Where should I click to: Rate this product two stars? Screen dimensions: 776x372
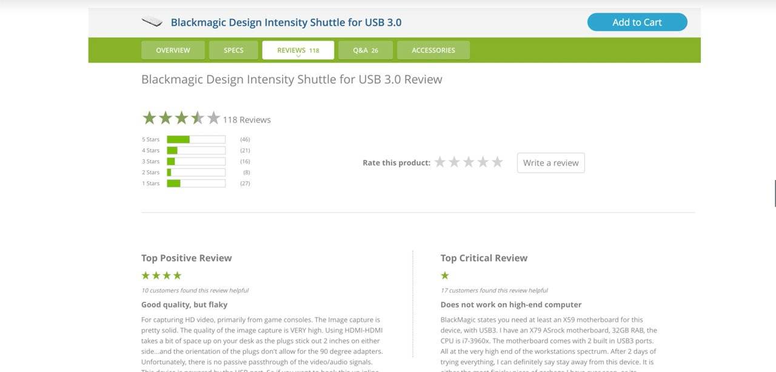(x=454, y=162)
